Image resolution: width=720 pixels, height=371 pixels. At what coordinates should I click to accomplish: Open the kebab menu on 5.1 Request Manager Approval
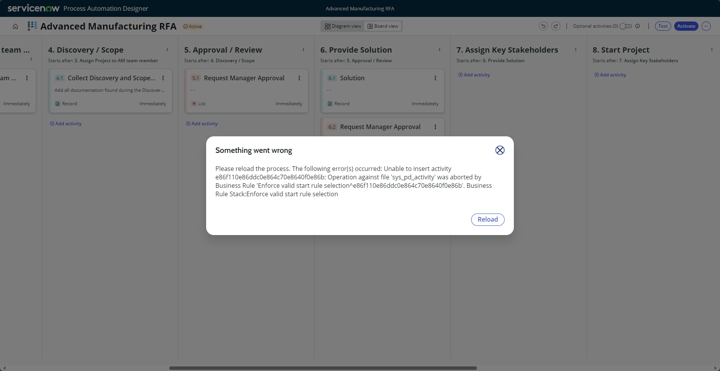(299, 78)
